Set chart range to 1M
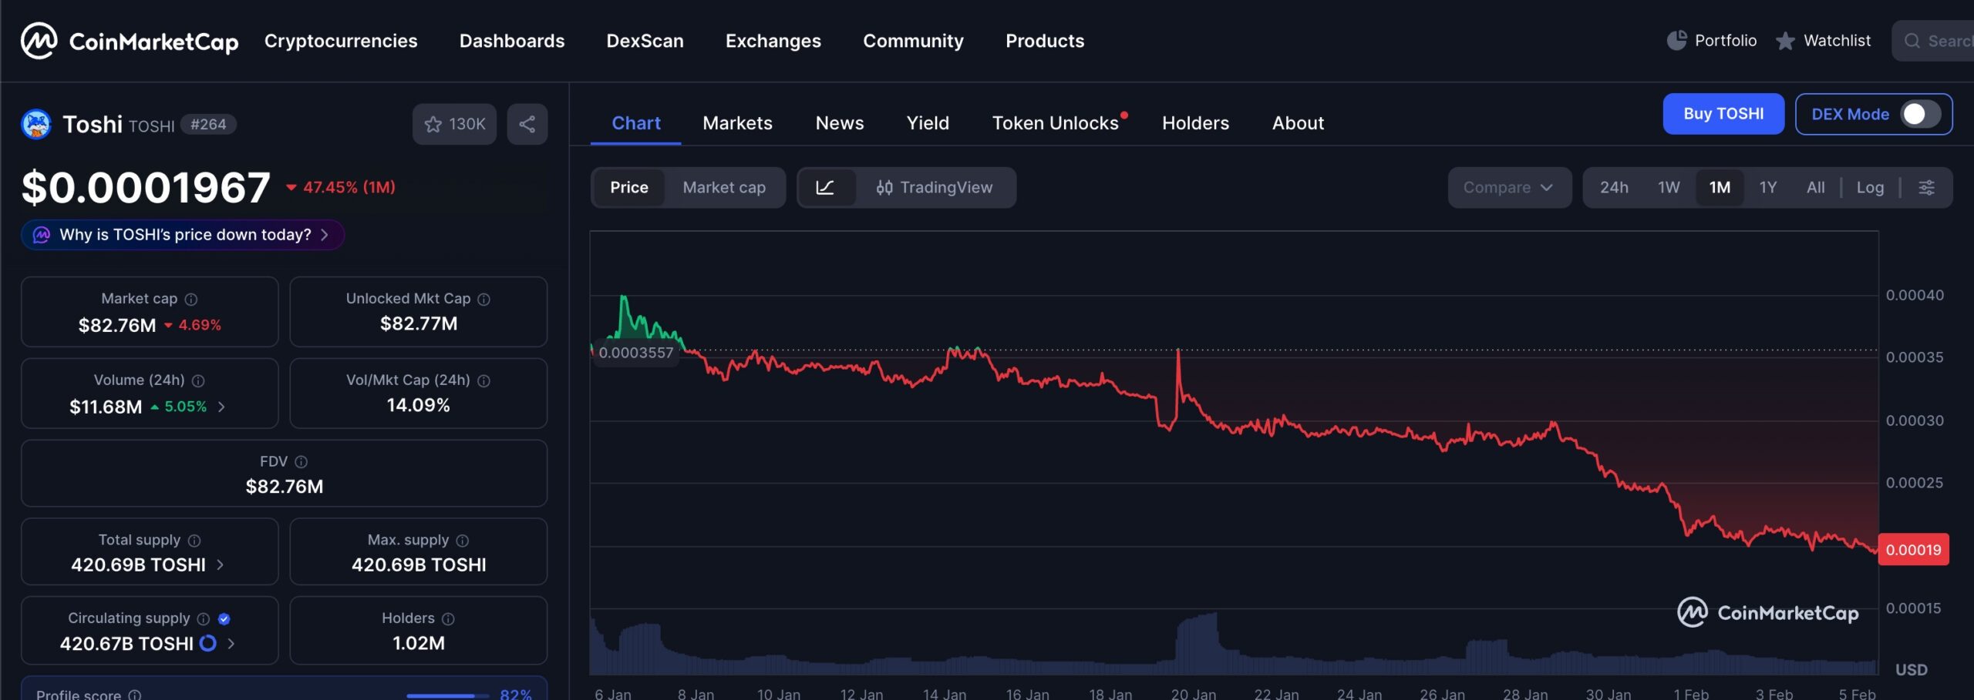This screenshot has height=700, width=1974. 1720,187
